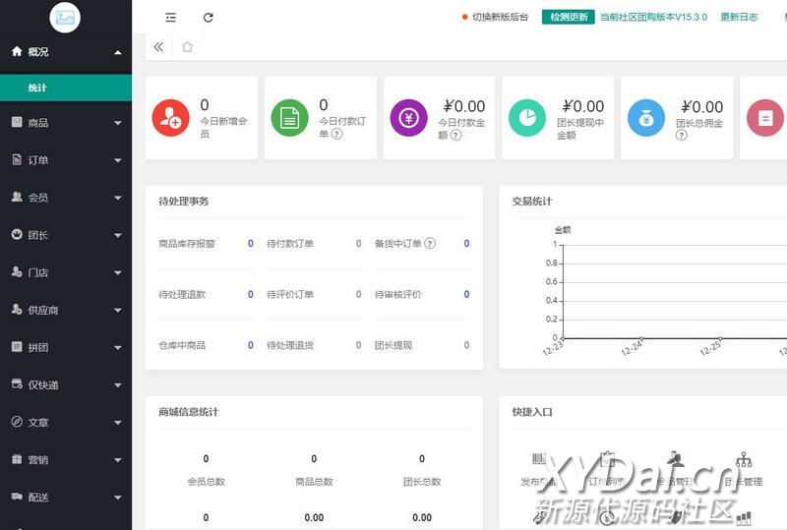Click the red new member icon

[x=170, y=118]
